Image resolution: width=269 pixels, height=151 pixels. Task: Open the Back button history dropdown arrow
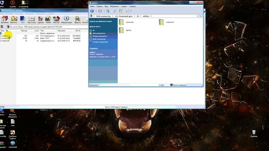point(96,11)
